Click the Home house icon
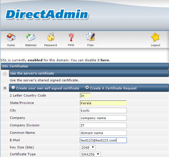The height and width of the screenshot is (157, 169). coord(11,37)
